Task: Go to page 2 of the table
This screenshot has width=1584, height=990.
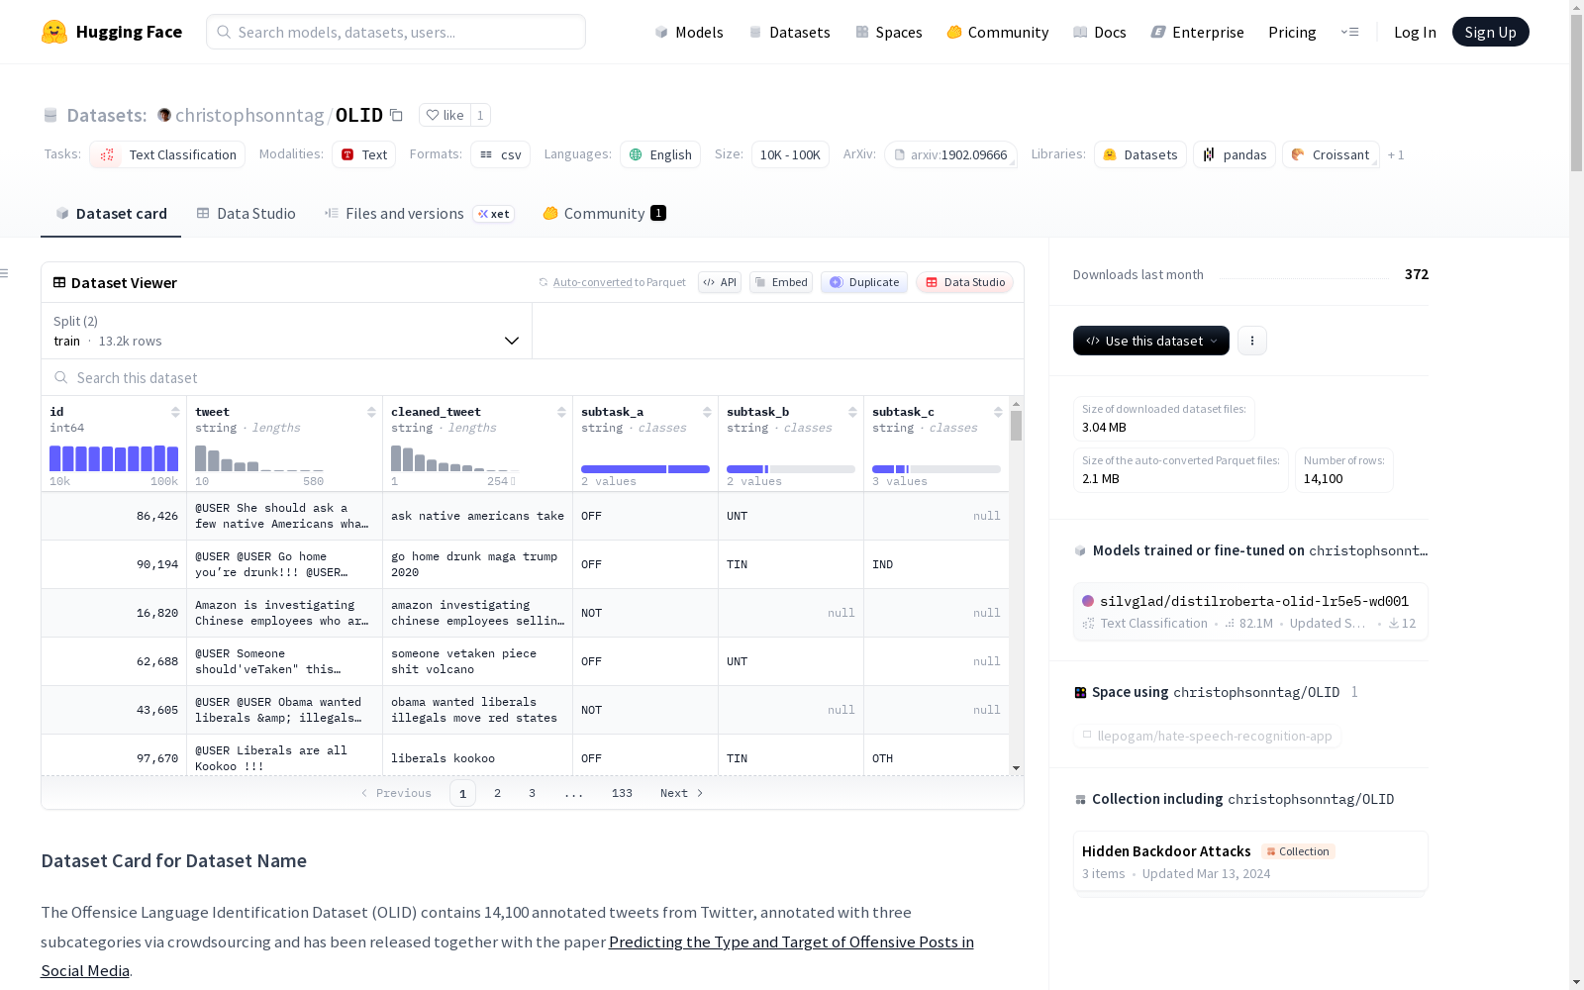Action: tap(497, 793)
